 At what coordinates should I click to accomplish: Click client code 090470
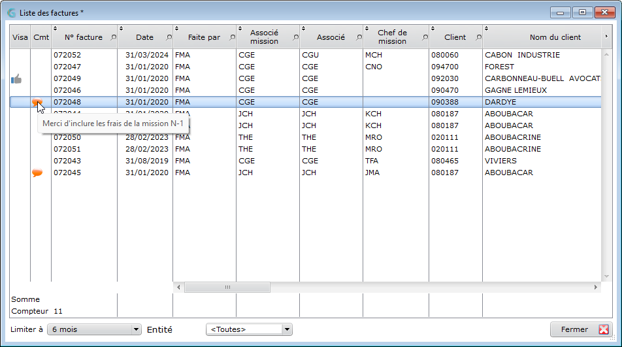coord(445,90)
